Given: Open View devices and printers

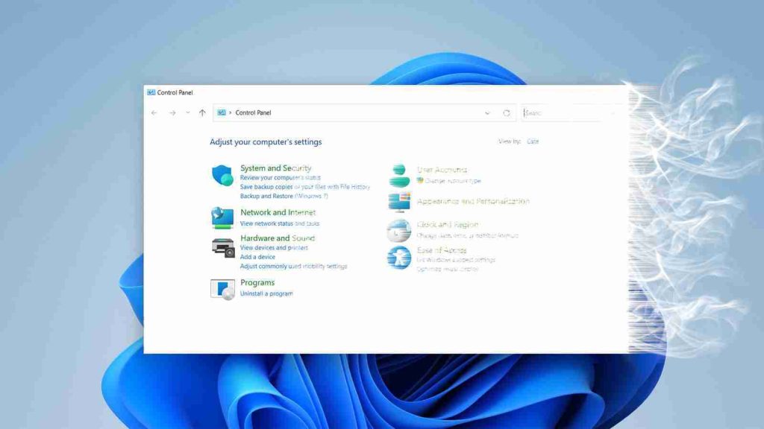Looking at the screenshot, I should click(x=274, y=247).
